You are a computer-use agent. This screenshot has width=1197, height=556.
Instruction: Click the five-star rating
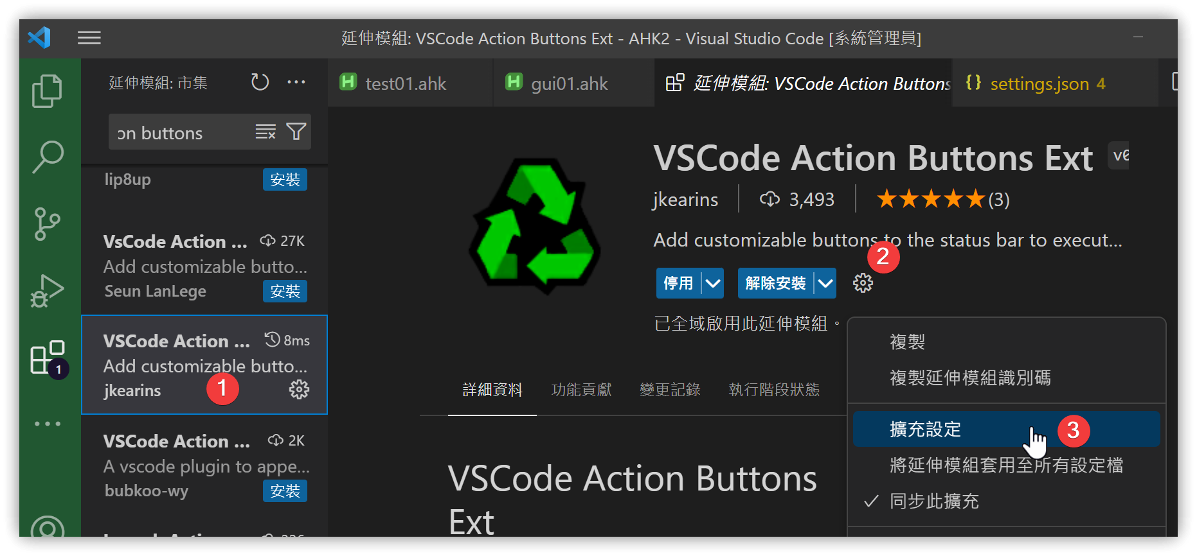(931, 200)
